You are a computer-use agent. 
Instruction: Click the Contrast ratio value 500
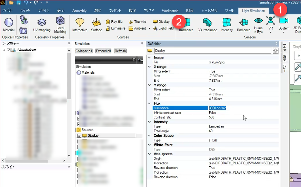click(212, 117)
